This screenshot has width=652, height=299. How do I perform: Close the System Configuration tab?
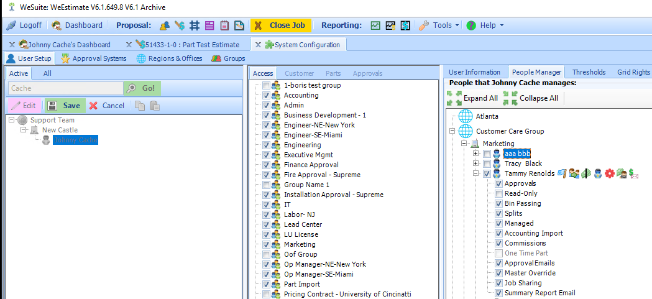point(258,45)
